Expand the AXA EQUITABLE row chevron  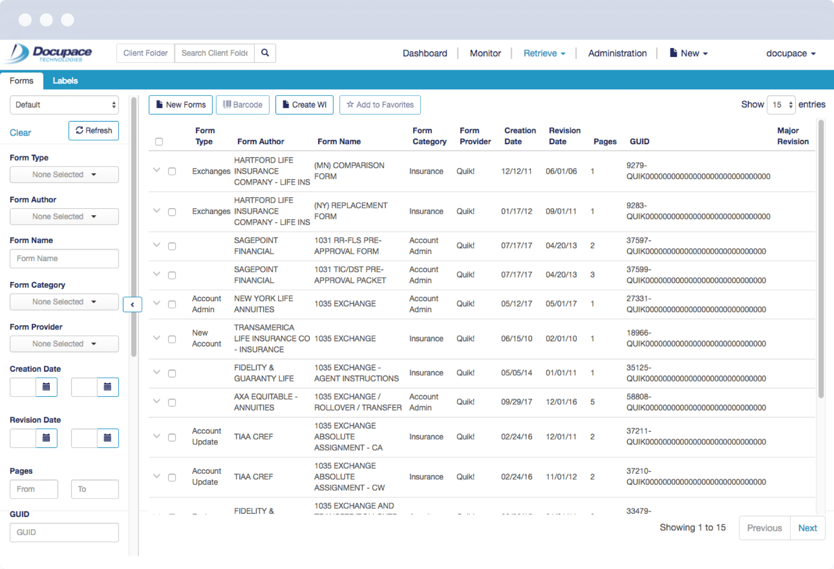157,401
